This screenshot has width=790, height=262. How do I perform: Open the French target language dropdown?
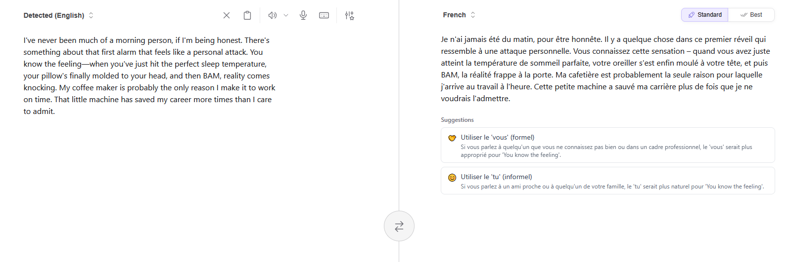[x=455, y=15]
